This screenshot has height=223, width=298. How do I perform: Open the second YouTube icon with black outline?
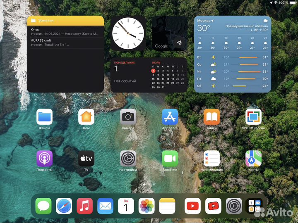click(213, 206)
